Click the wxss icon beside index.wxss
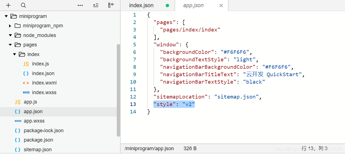Viewport: 345px width, 154px height. [26, 92]
